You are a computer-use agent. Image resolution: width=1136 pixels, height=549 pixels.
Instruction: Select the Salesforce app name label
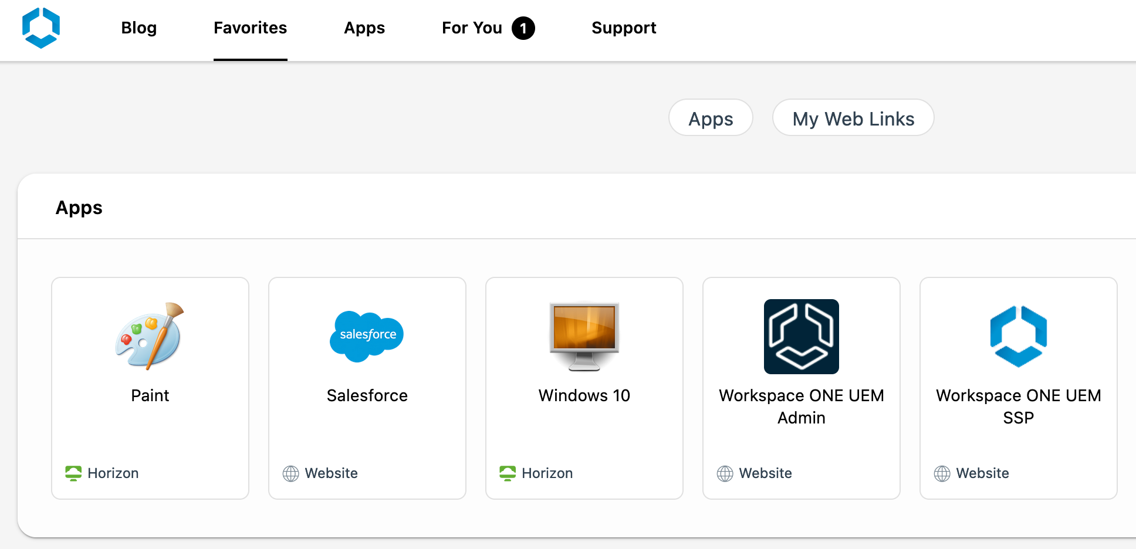367,395
